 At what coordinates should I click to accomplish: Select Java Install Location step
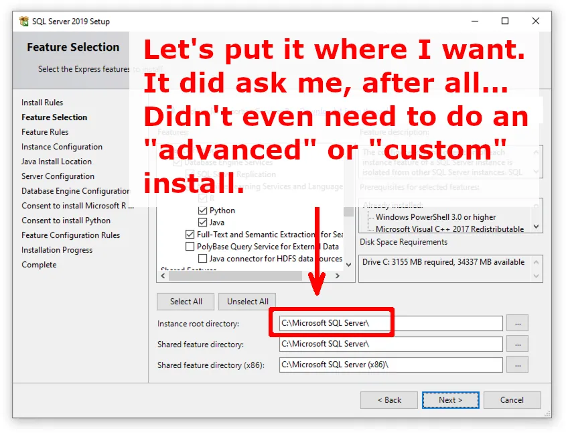56,162
